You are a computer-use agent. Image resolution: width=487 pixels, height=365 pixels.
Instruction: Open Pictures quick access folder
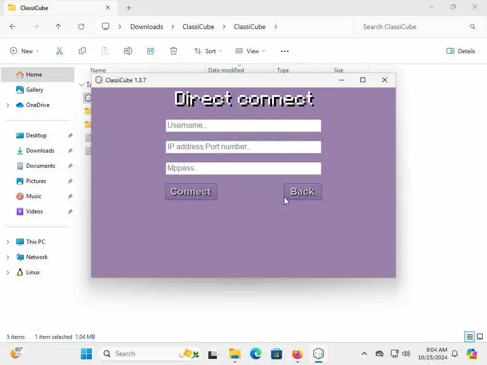pos(36,181)
